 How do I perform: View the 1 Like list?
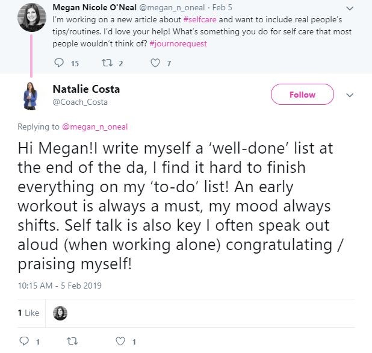coord(28,313)
